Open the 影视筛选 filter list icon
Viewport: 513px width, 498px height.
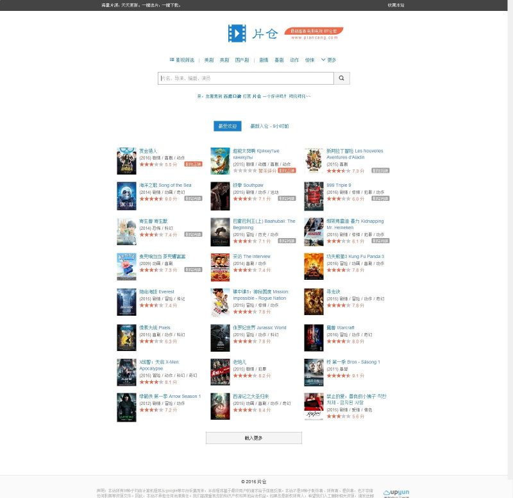click(172, 60)
